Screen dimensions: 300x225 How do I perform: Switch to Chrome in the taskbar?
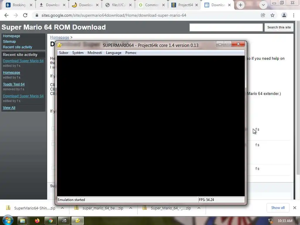point(50,221)
